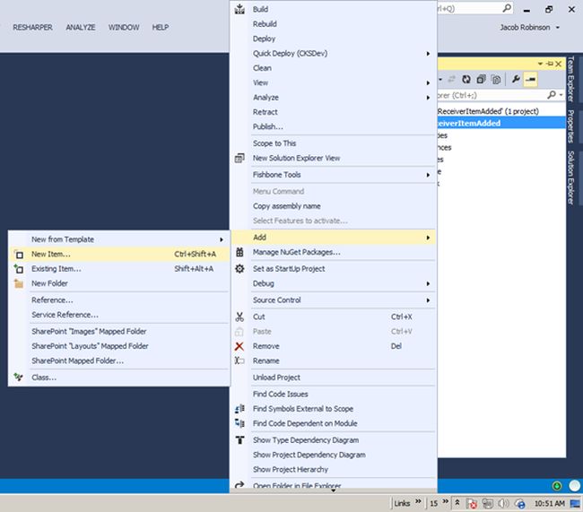The image size is (583, 512).
Task: Click the 10:51 AM clock in tray
Action: pos(550,503)
